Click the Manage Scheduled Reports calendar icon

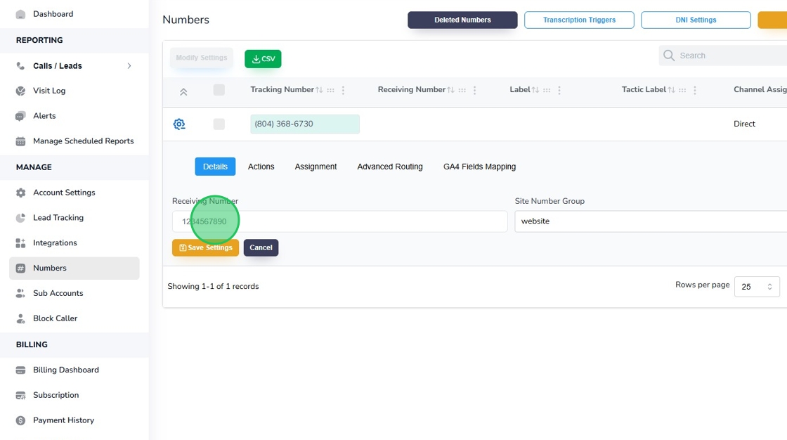tap(20, 141)
